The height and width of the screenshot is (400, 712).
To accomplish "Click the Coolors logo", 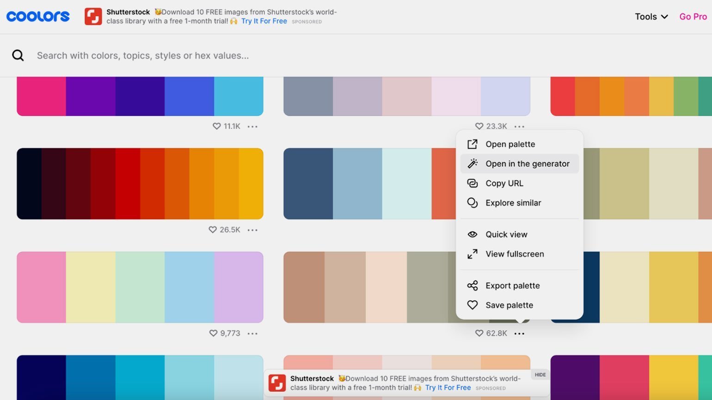I will pos(38,16).
